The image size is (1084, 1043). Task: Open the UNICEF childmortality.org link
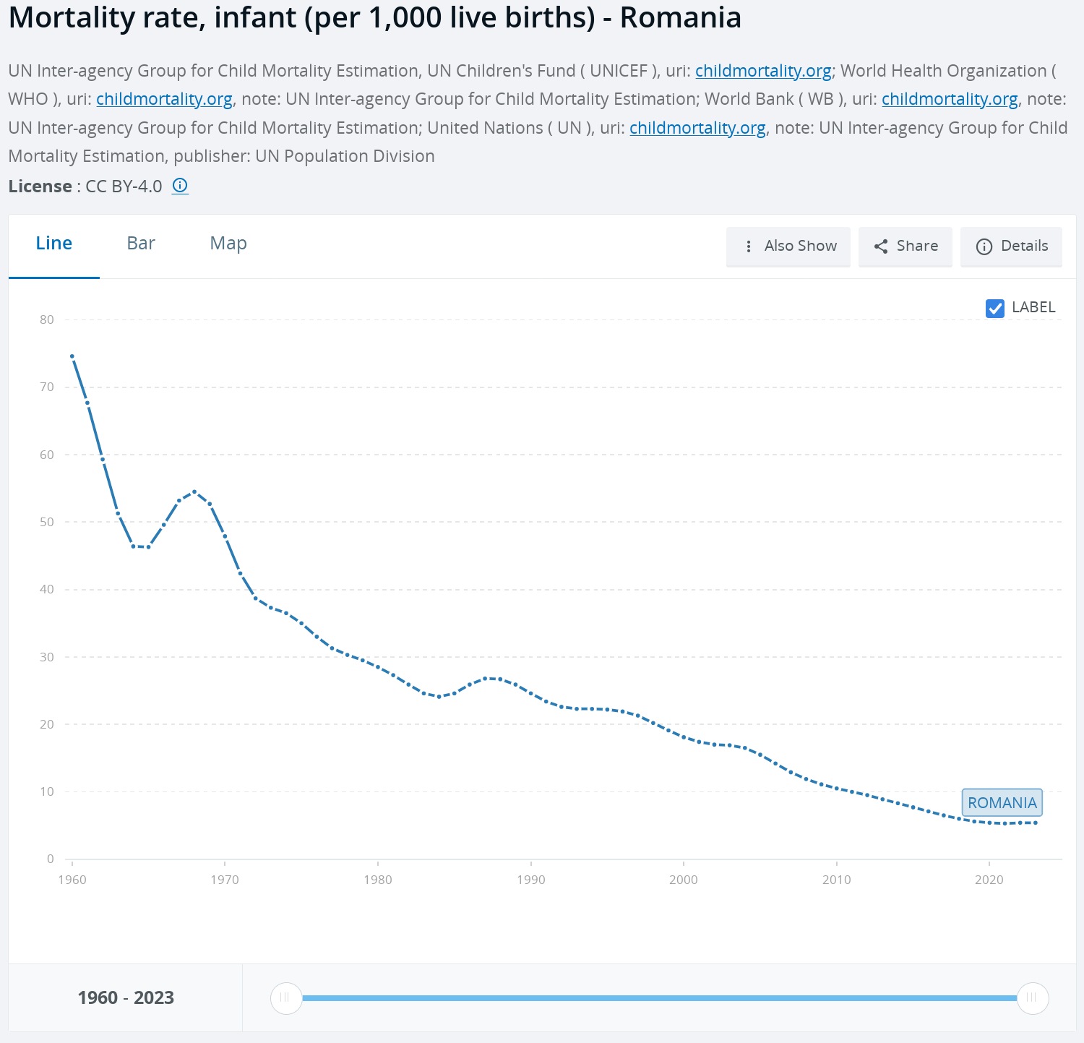tap(763, 71)
